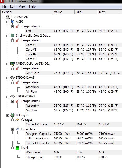Screen dimensions: 122x168
Task: Open the Help menu
Action: pyautogui.click(x=32, y=6)
